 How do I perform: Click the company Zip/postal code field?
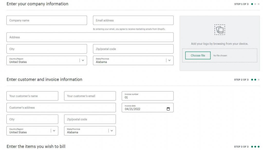coord(133,49)
